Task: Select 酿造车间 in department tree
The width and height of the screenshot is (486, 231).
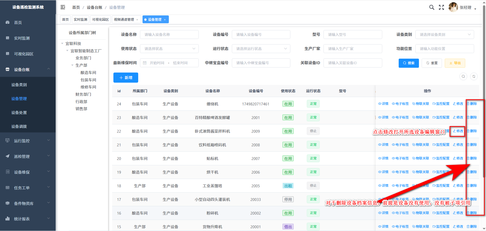Action: tap(88, 73)
